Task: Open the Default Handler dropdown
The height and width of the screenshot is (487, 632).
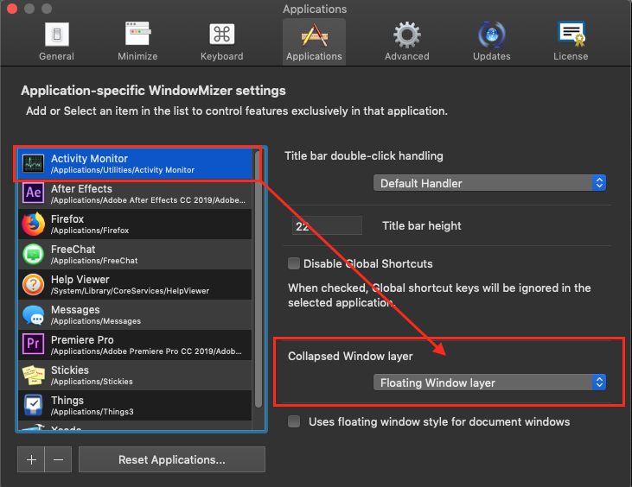Action: pos(489,183)
